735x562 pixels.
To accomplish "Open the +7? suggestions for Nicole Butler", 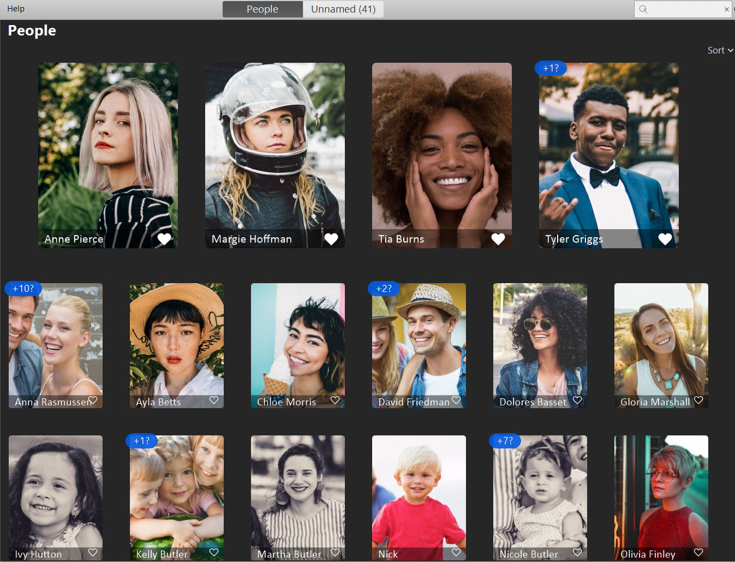I will click(505, 441).
